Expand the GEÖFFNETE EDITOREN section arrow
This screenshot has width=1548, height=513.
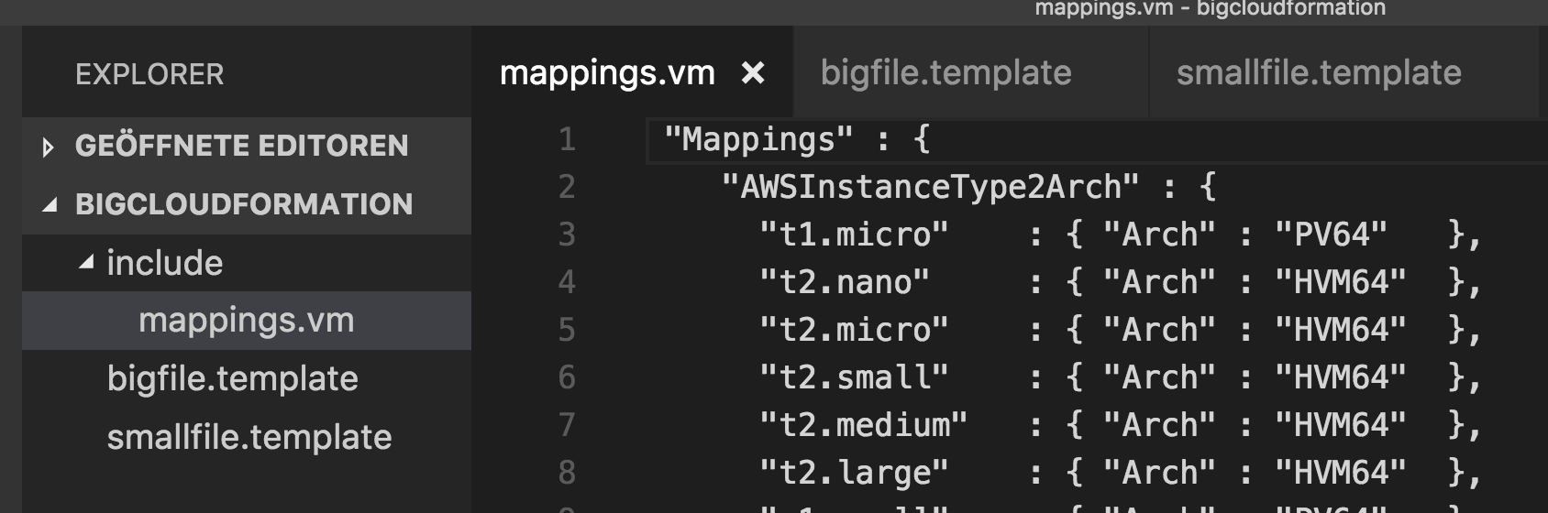[x=49, y=147]
